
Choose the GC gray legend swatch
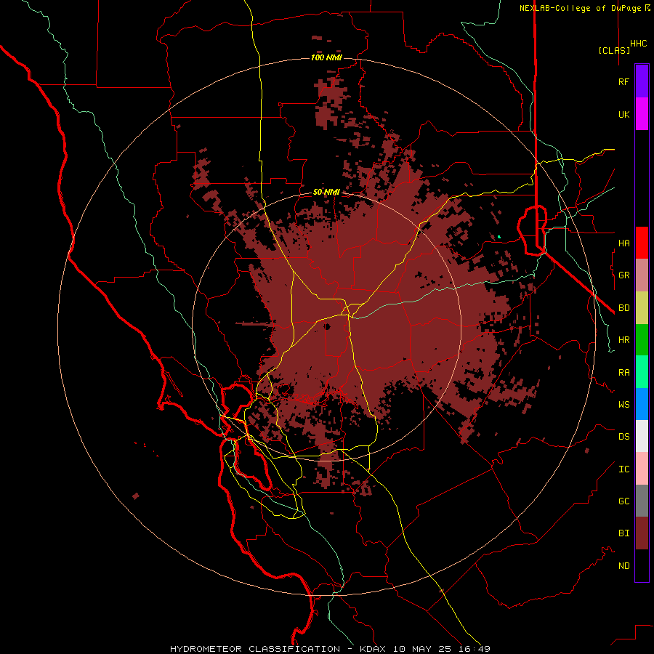(x=642, y=501)
